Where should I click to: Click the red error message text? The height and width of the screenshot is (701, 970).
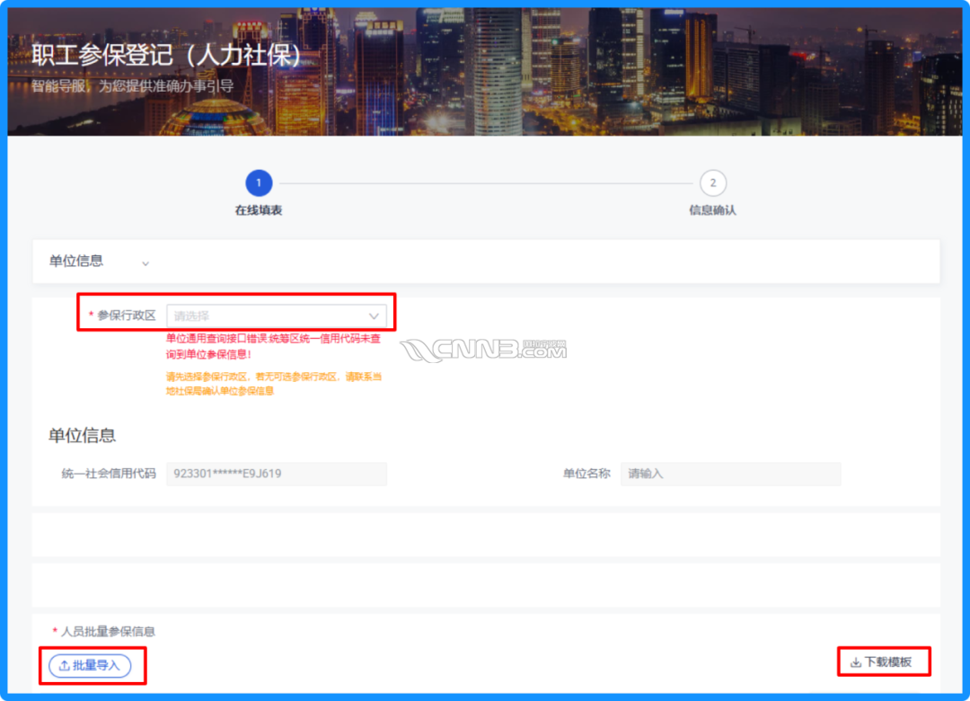point(273,346)
